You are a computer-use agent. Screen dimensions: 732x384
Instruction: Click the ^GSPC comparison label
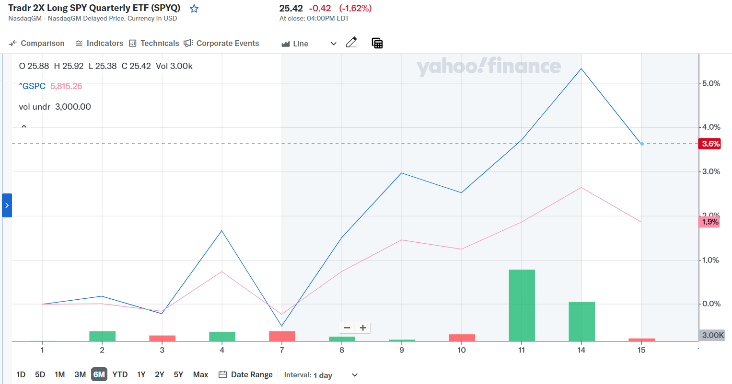[x=32, y=86]
